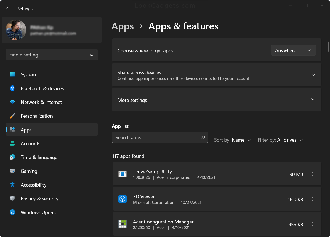The width and height of the screenshot is (330, 237).
Task: Select the System icon in sidebar
Action: 12,74
